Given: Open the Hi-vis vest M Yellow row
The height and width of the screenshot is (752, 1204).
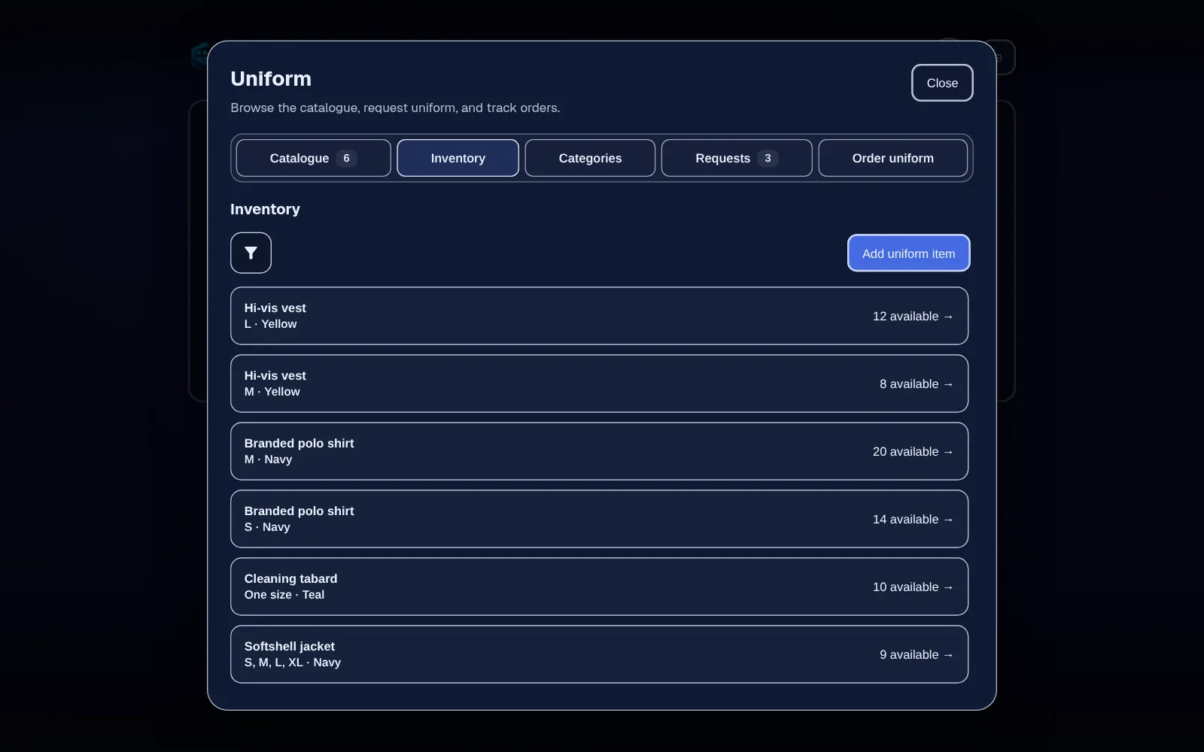Looking at the screenshot, I should coord(599,384).
